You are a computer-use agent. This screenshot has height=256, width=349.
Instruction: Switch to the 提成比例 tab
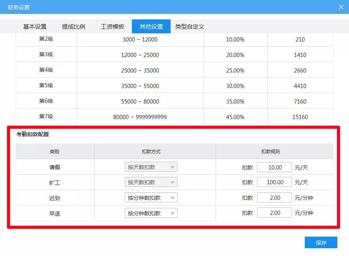74,26
